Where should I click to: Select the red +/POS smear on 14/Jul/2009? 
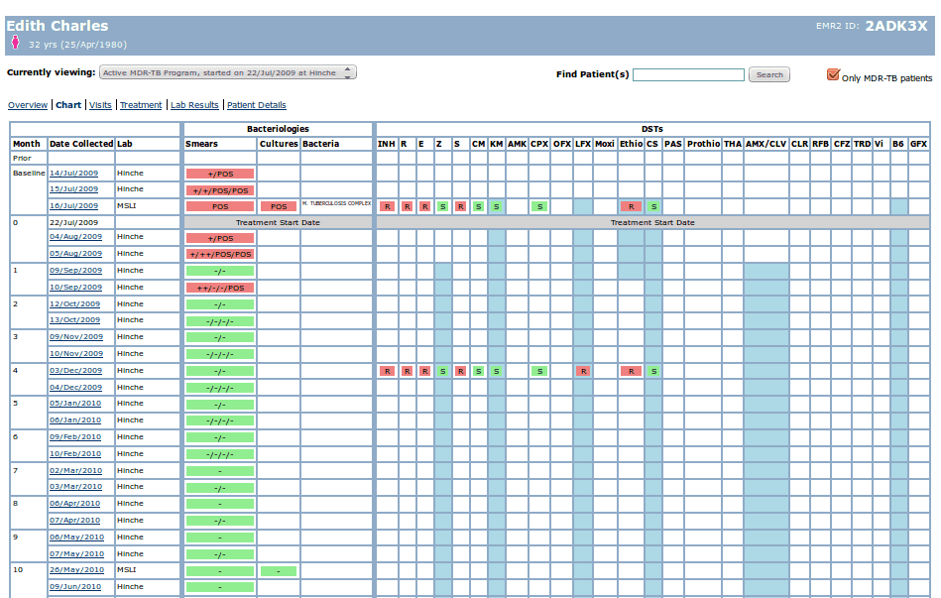pyautogui.click(x=219, y=174)
